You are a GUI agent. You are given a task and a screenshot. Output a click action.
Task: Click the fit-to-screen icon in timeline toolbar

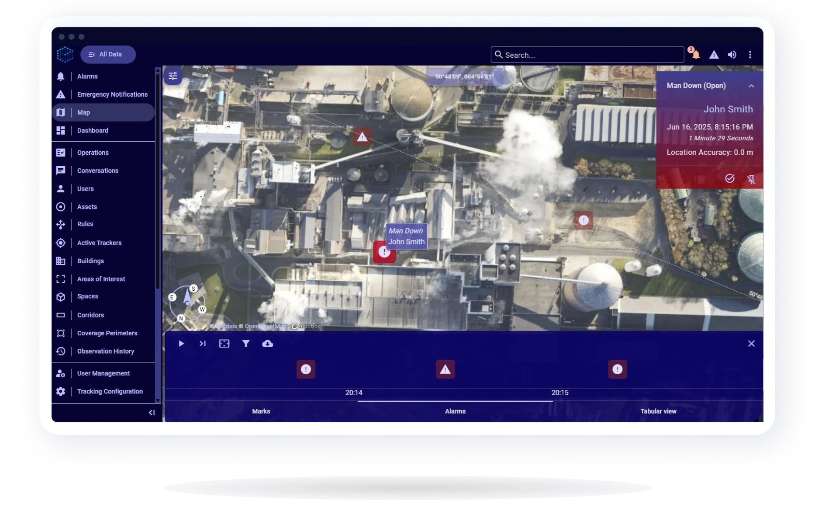coord(224,344)
